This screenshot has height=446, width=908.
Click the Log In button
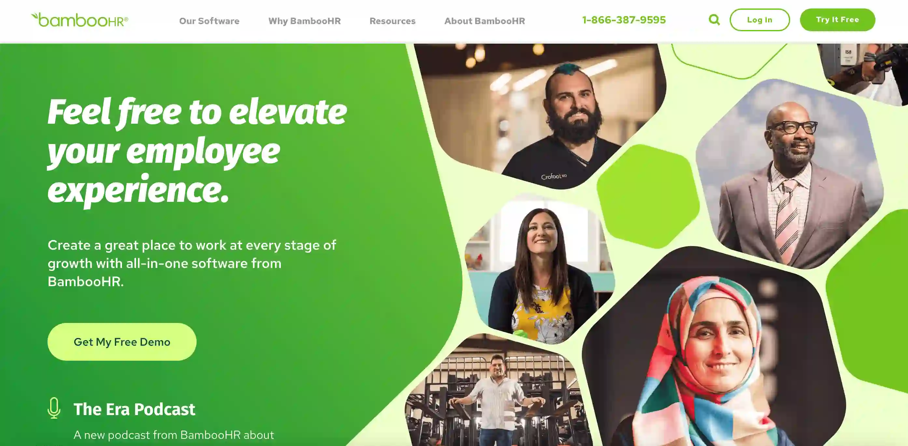(760, 20)
